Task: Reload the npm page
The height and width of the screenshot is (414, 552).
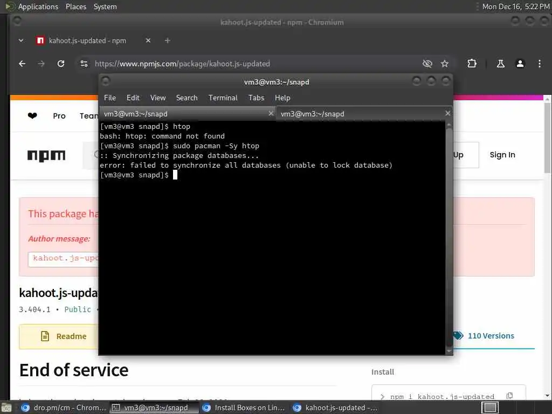Action: tap(61, 64)
